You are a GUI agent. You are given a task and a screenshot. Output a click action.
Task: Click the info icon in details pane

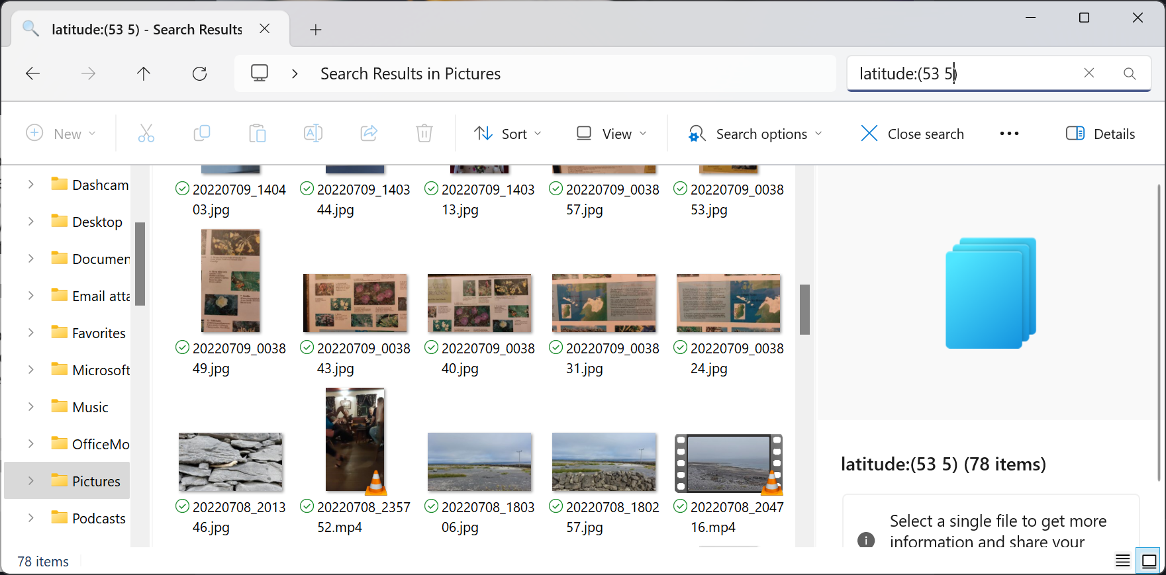click(x=866, y=539)
